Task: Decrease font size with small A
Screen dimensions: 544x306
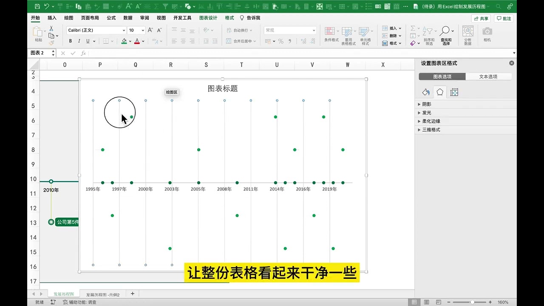Action: click(159, 30)
